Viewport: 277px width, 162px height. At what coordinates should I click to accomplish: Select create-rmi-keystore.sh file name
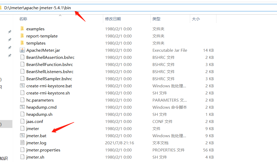(x=48, y=93)
